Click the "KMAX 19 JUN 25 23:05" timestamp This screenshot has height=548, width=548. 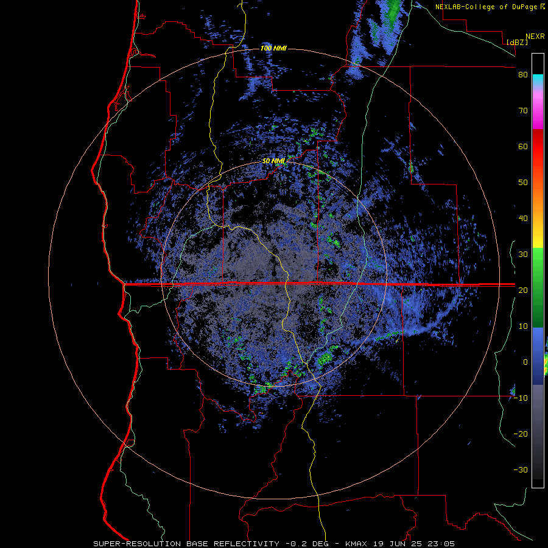tap(399, 544)
